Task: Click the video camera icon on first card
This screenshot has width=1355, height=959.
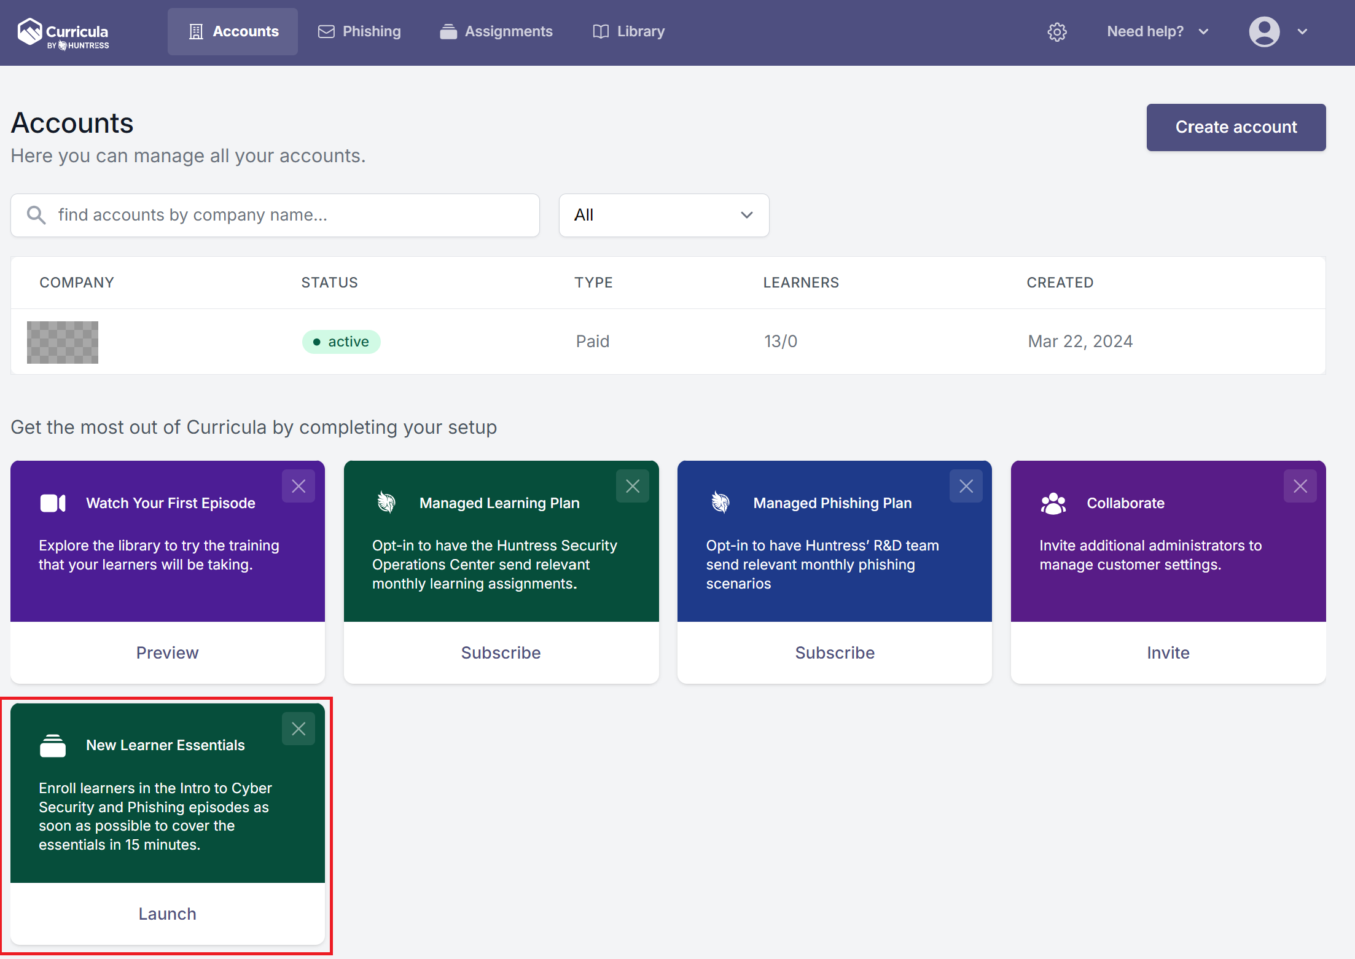Action: 53,503
